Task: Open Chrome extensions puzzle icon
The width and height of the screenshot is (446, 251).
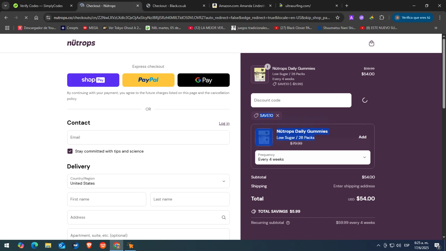Action: (382, 18)
